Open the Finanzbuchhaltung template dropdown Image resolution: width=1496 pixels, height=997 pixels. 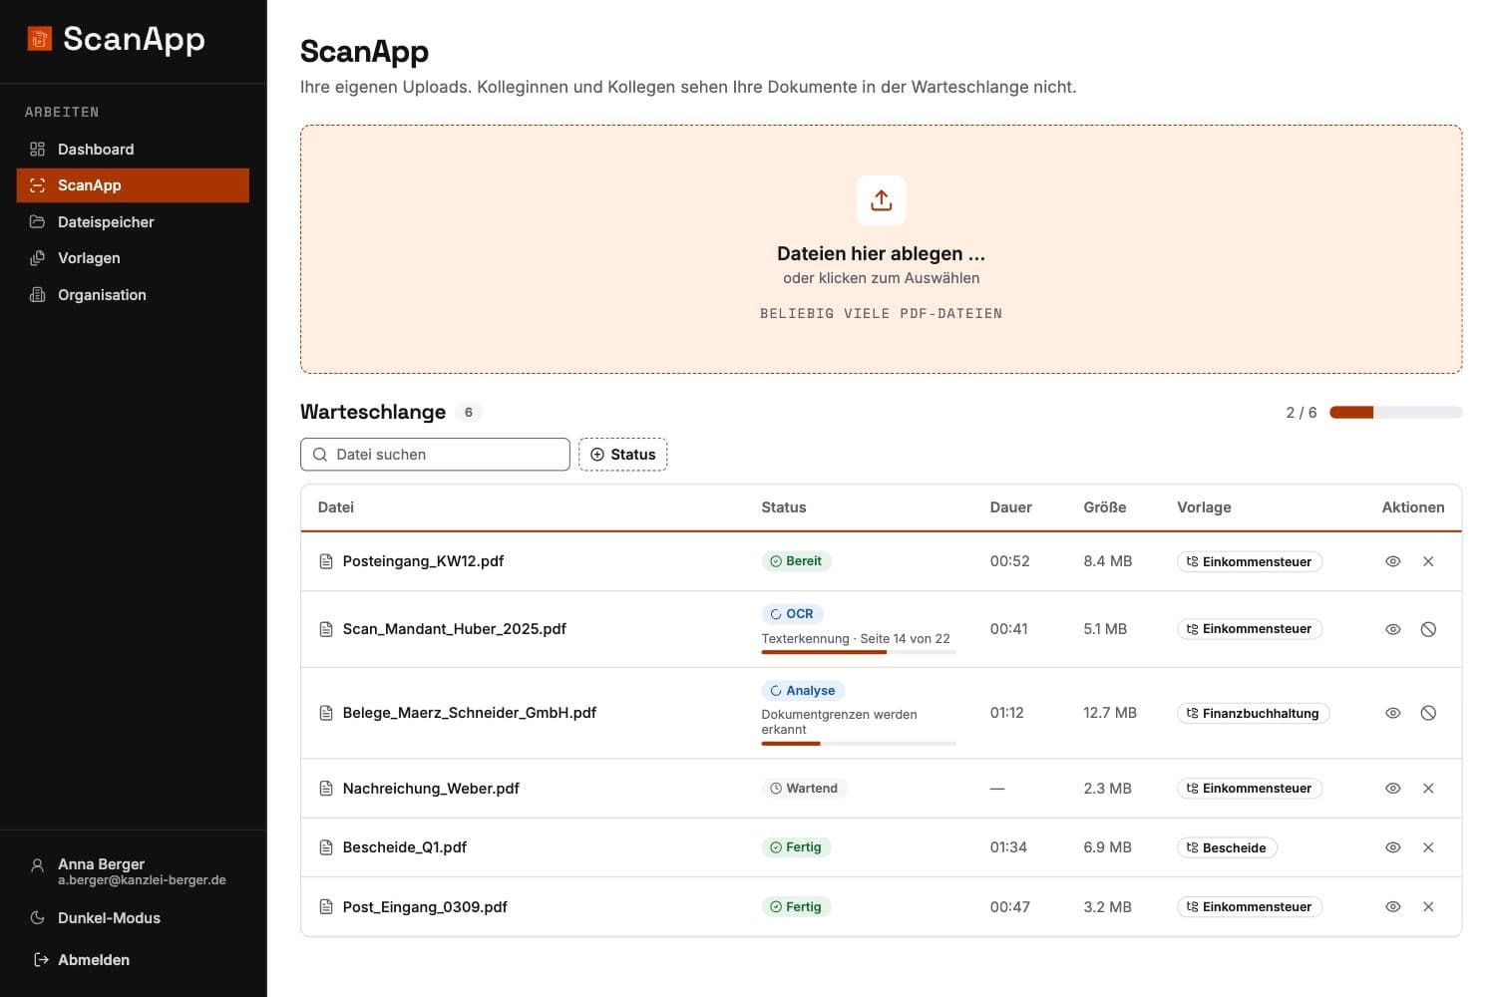1253,713
